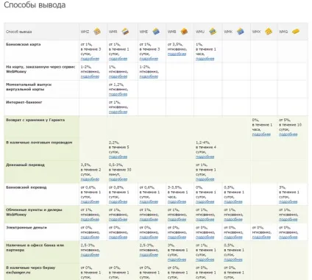Select the 'Банковская карта' row label
The height and width of the screenshot is (280, 312).
24,44
